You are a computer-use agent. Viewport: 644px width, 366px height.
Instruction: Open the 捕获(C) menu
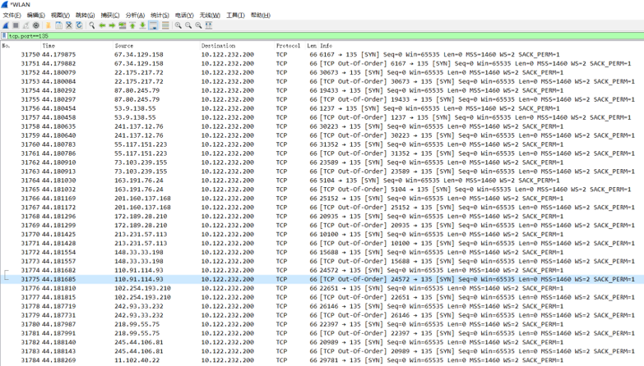(x=110, y=15)
